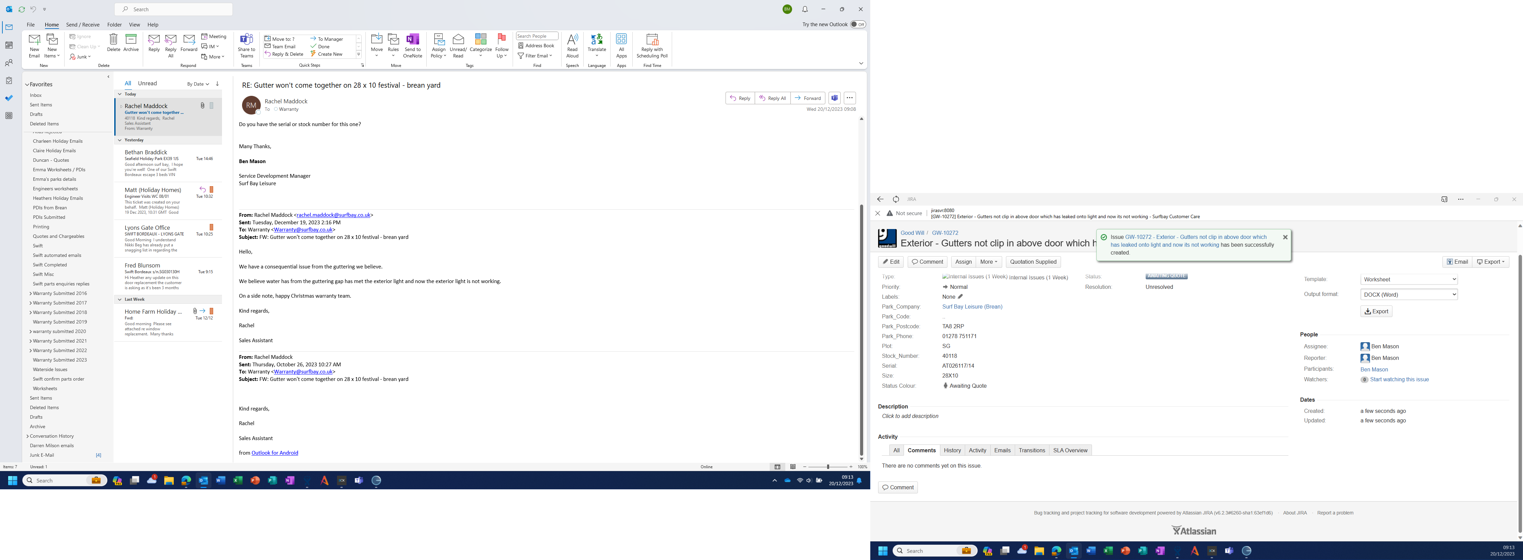Open Surf Bay Leisure (Brean) link
The height and width of the screenshot is (560, 1523).
(x=972, y=307)
